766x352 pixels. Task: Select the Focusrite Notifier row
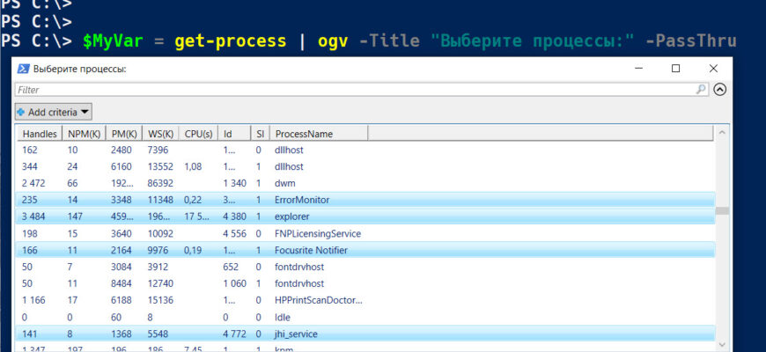click(313, 250)
